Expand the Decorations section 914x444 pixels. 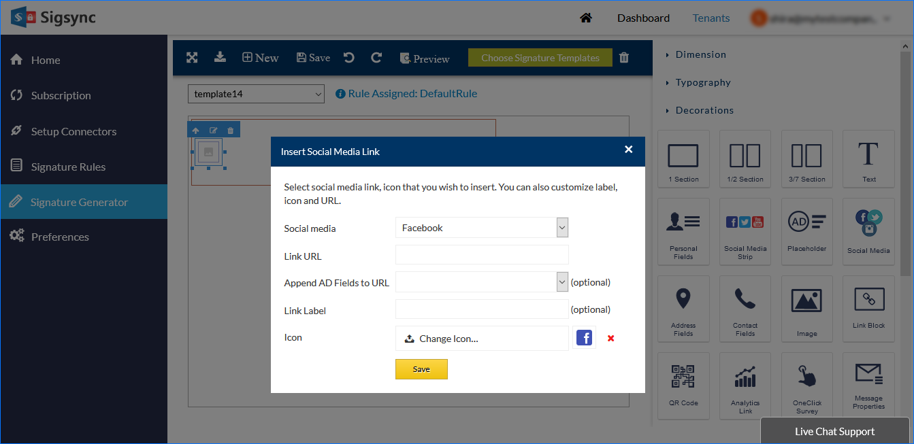(704, 110)
